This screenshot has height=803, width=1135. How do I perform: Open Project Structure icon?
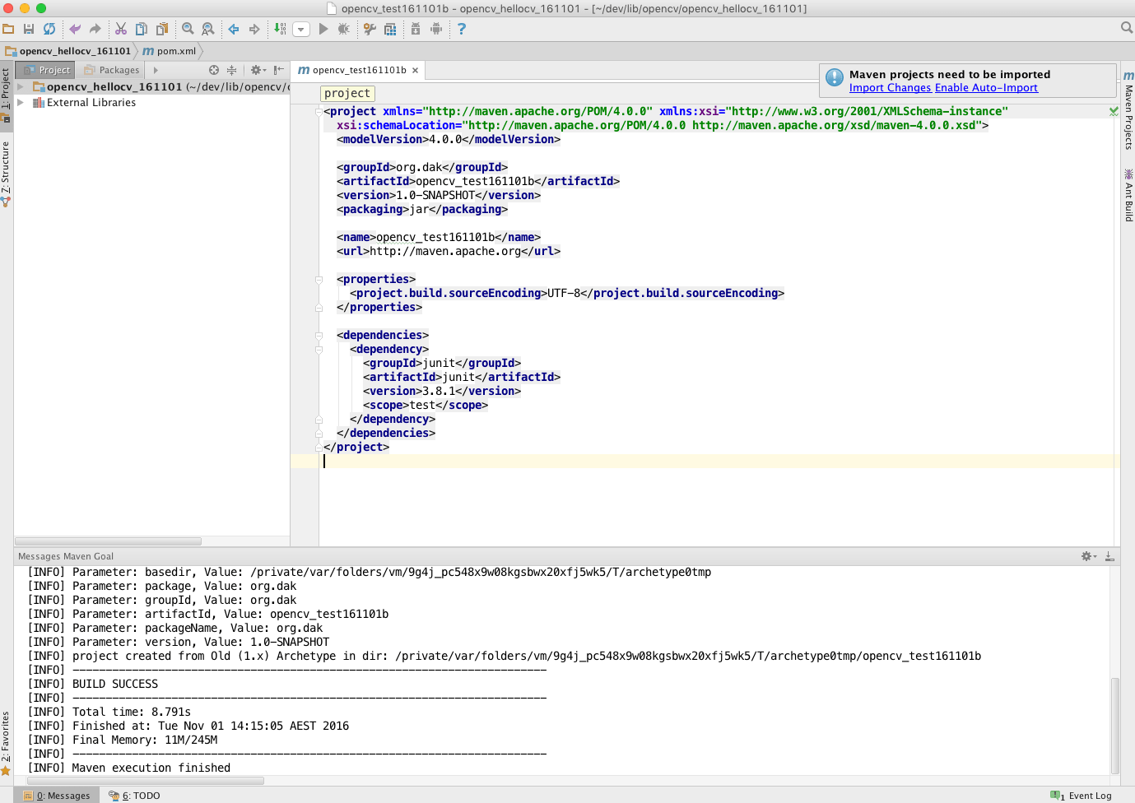pos(390,29)
